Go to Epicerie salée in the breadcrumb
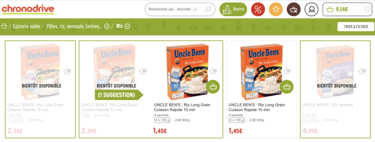This screenshot has height=142, width=375. tap(26, 26)
